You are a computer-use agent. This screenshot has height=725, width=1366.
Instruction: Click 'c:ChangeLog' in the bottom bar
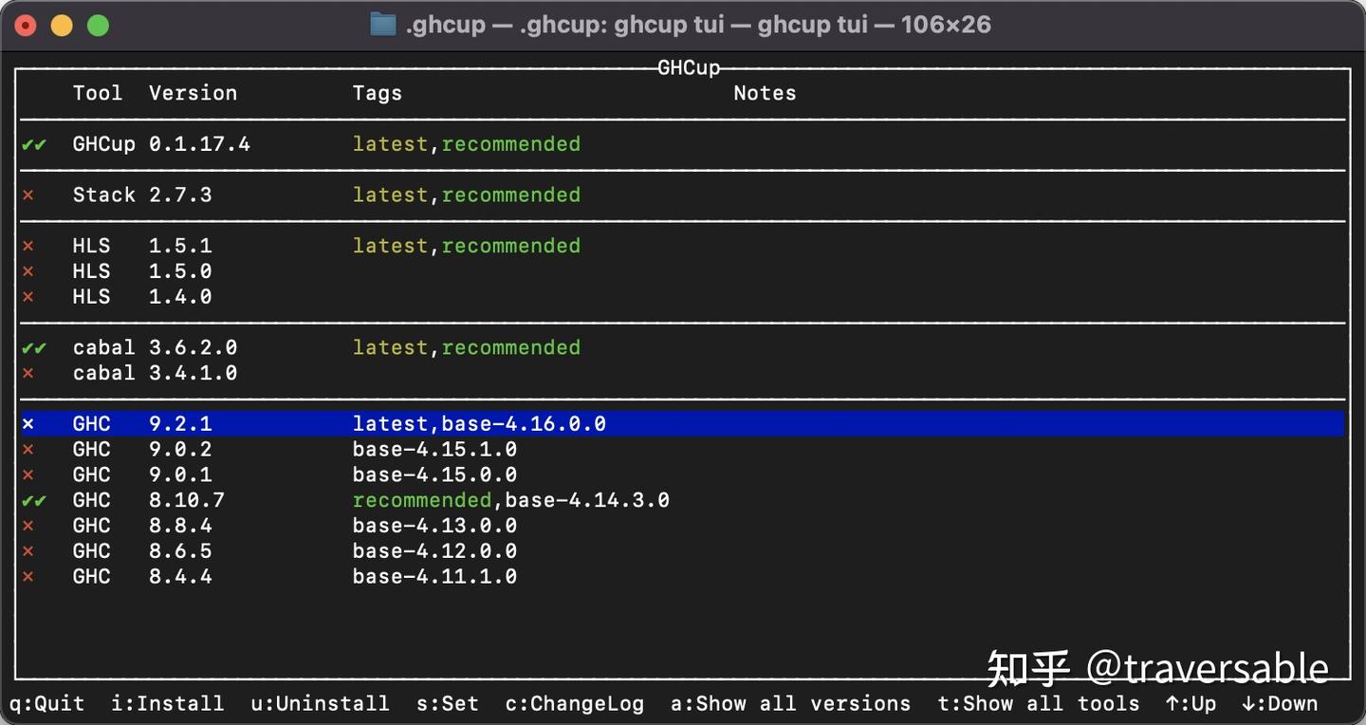[574, 703]
